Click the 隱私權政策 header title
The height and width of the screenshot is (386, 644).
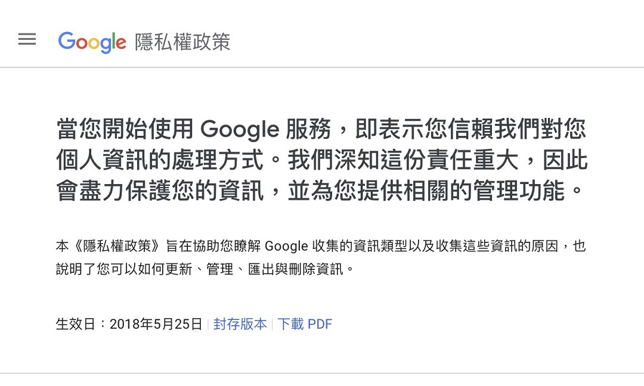(x=183, y=42)
